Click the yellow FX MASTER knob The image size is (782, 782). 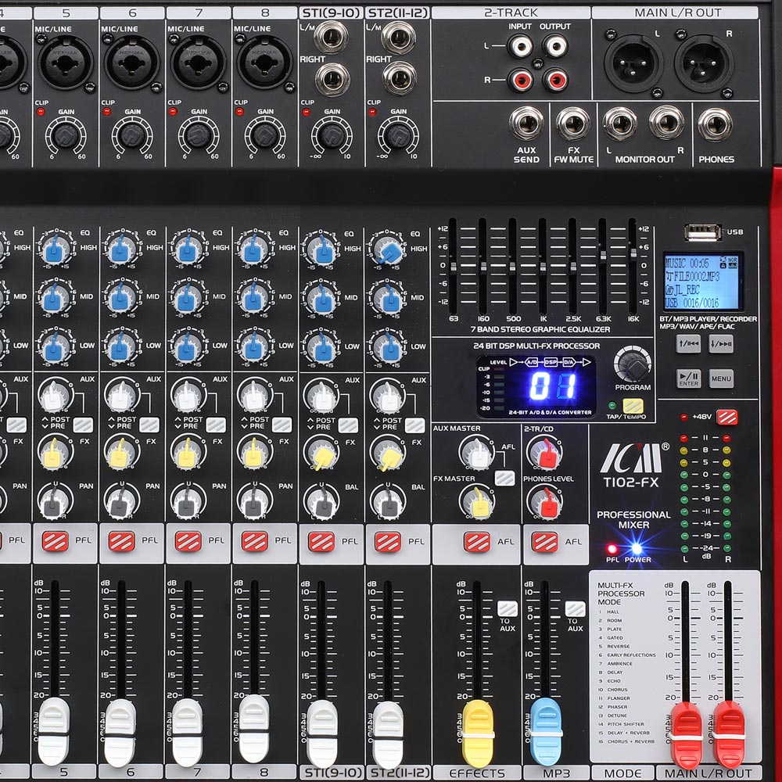(x=478, y=503)
